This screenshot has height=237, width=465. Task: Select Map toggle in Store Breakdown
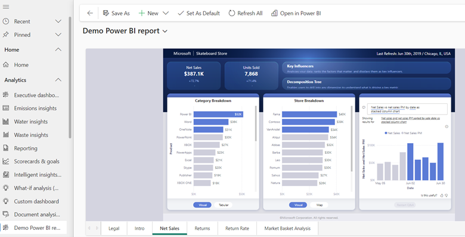(319, 205)
